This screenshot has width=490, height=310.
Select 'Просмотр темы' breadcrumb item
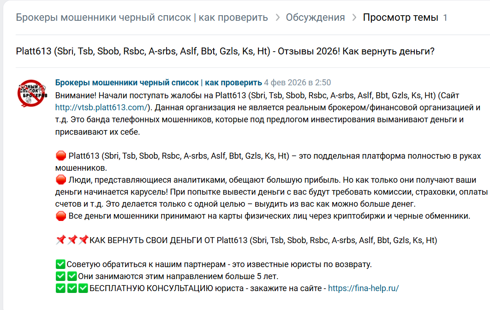point(400,18)
